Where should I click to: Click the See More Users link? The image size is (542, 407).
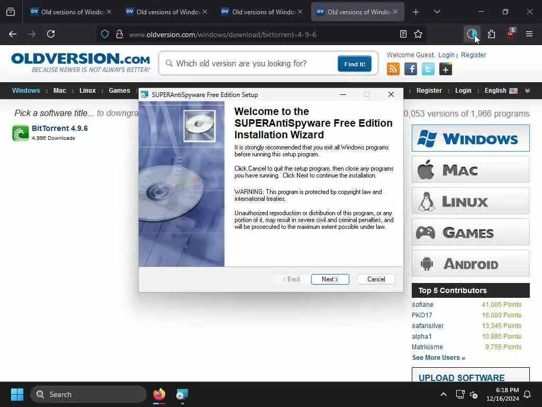[439, 358]
